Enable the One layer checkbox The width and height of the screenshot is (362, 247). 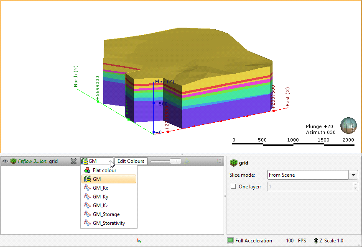click(x=233, y=187)
